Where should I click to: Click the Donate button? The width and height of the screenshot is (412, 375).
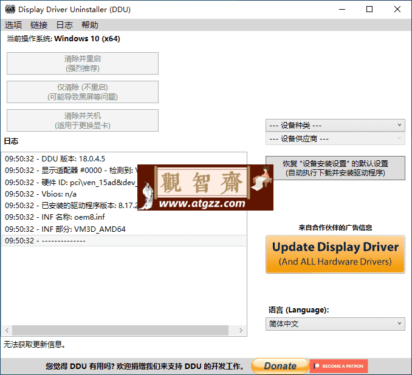(280, 366)
